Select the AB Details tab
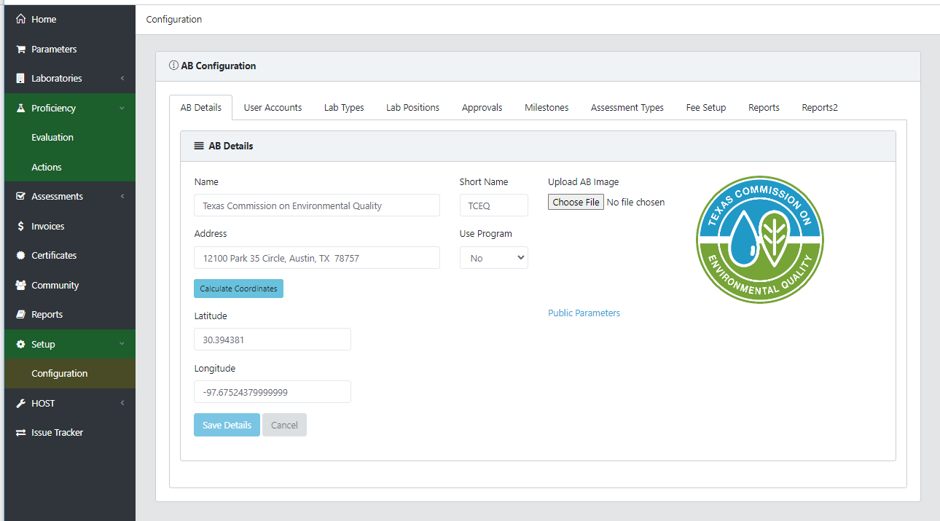The height and width of the screenshot is (521, 940). tap(201, 108)
